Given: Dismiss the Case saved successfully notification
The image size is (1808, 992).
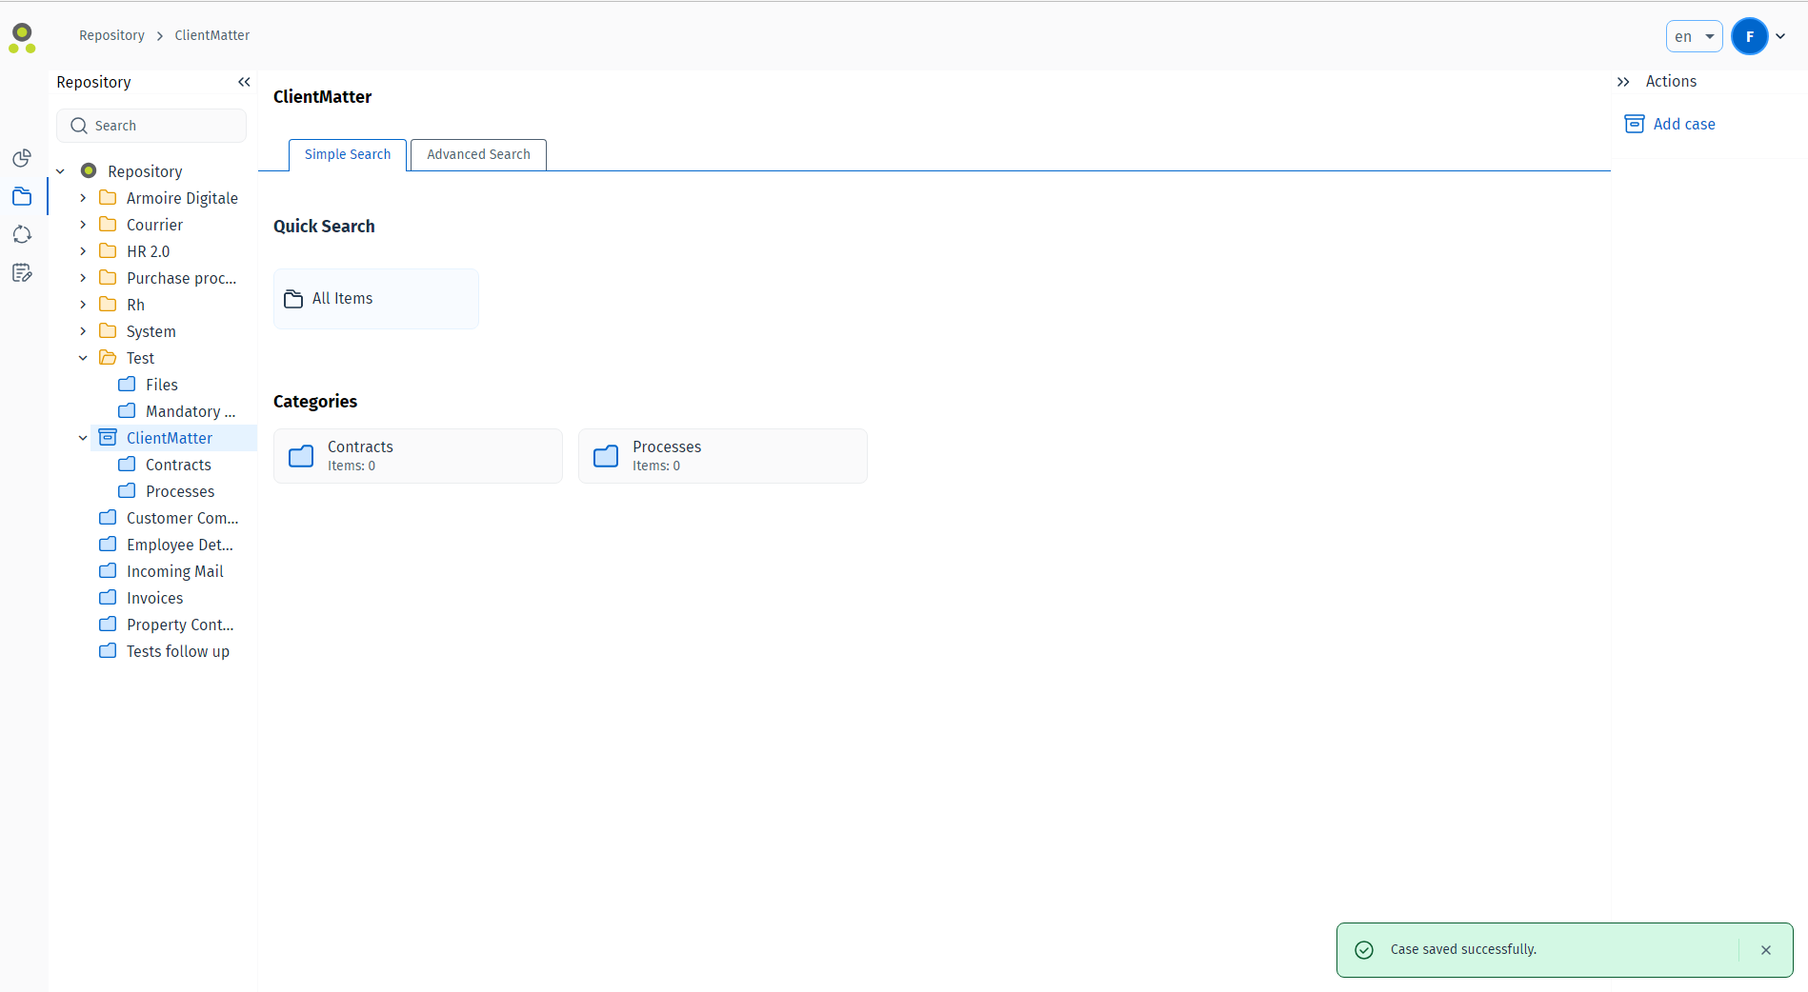Looking at the screenshot, I should (x=1766, y=950).
